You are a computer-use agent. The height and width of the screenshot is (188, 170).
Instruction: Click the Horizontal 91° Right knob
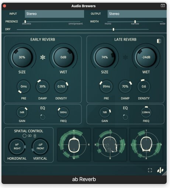pos(17,147)
